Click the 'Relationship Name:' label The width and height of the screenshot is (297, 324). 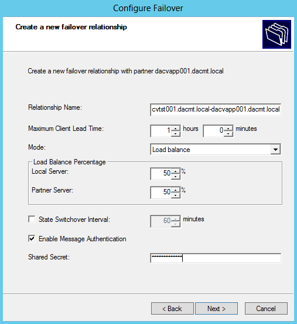pyautogui.click(x=55, y=107)
